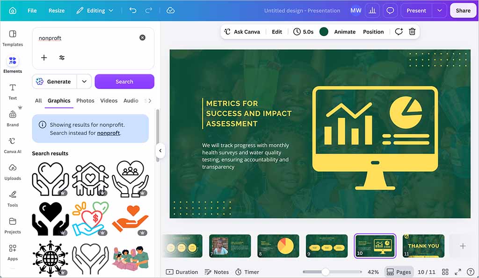Screen dimensions: 479x278
Task: Select slide 7 thumbnail
Action: (230, 246)
